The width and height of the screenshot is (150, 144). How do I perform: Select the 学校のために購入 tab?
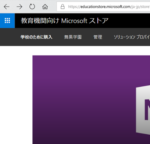point(37,37)
